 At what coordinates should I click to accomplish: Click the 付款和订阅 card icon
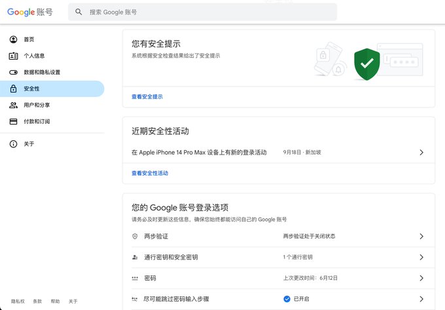point(13,122)
